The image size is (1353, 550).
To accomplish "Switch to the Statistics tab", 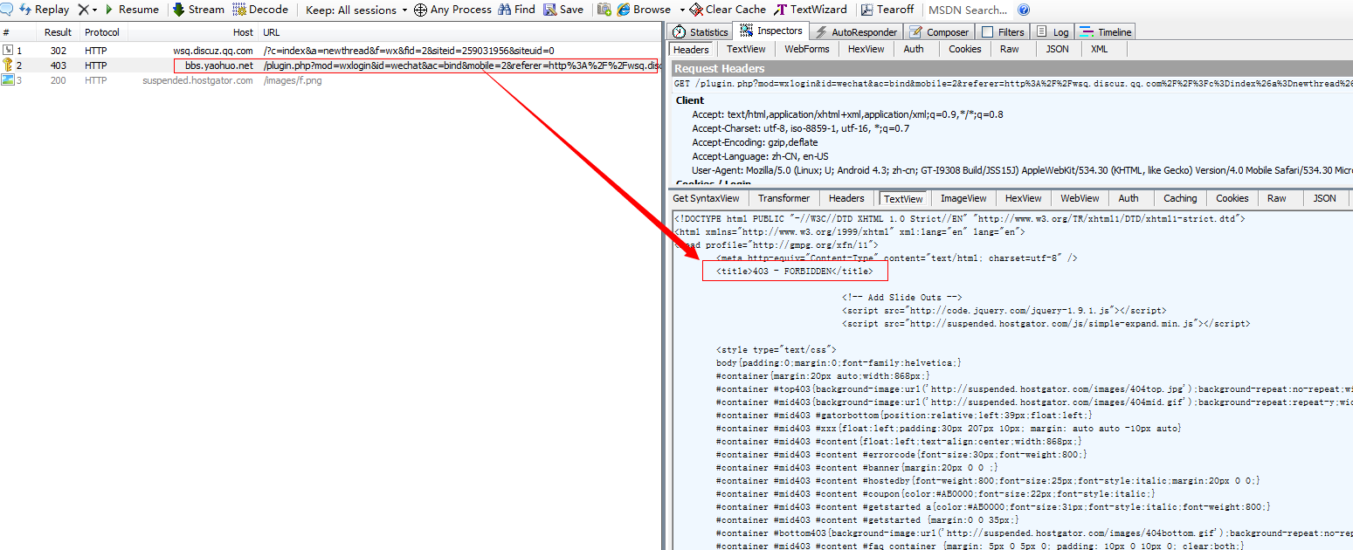I will (700, 32).
